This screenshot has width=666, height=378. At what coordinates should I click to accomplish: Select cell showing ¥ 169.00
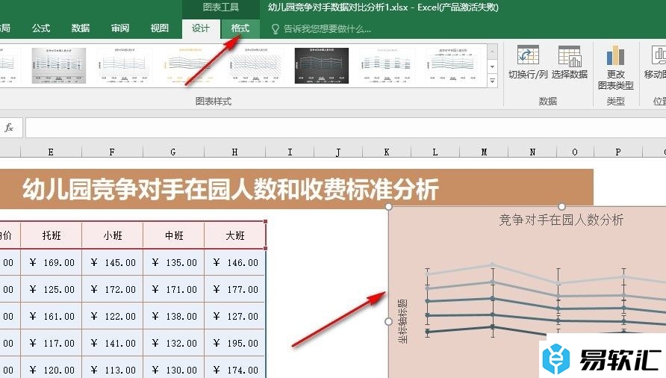tap(52, 262)
